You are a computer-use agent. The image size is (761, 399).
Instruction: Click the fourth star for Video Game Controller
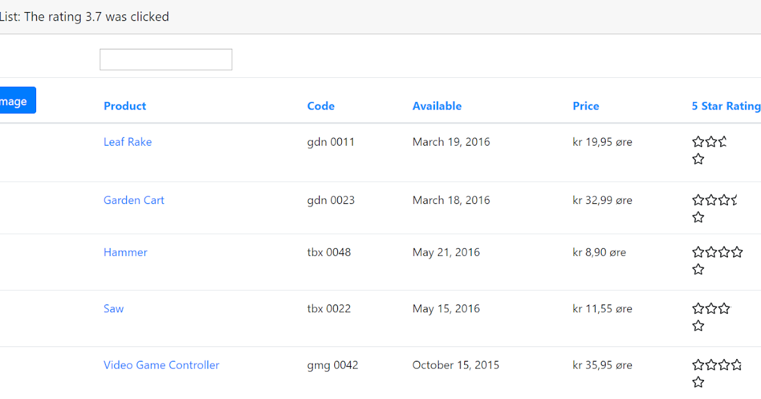click(736, 365)
